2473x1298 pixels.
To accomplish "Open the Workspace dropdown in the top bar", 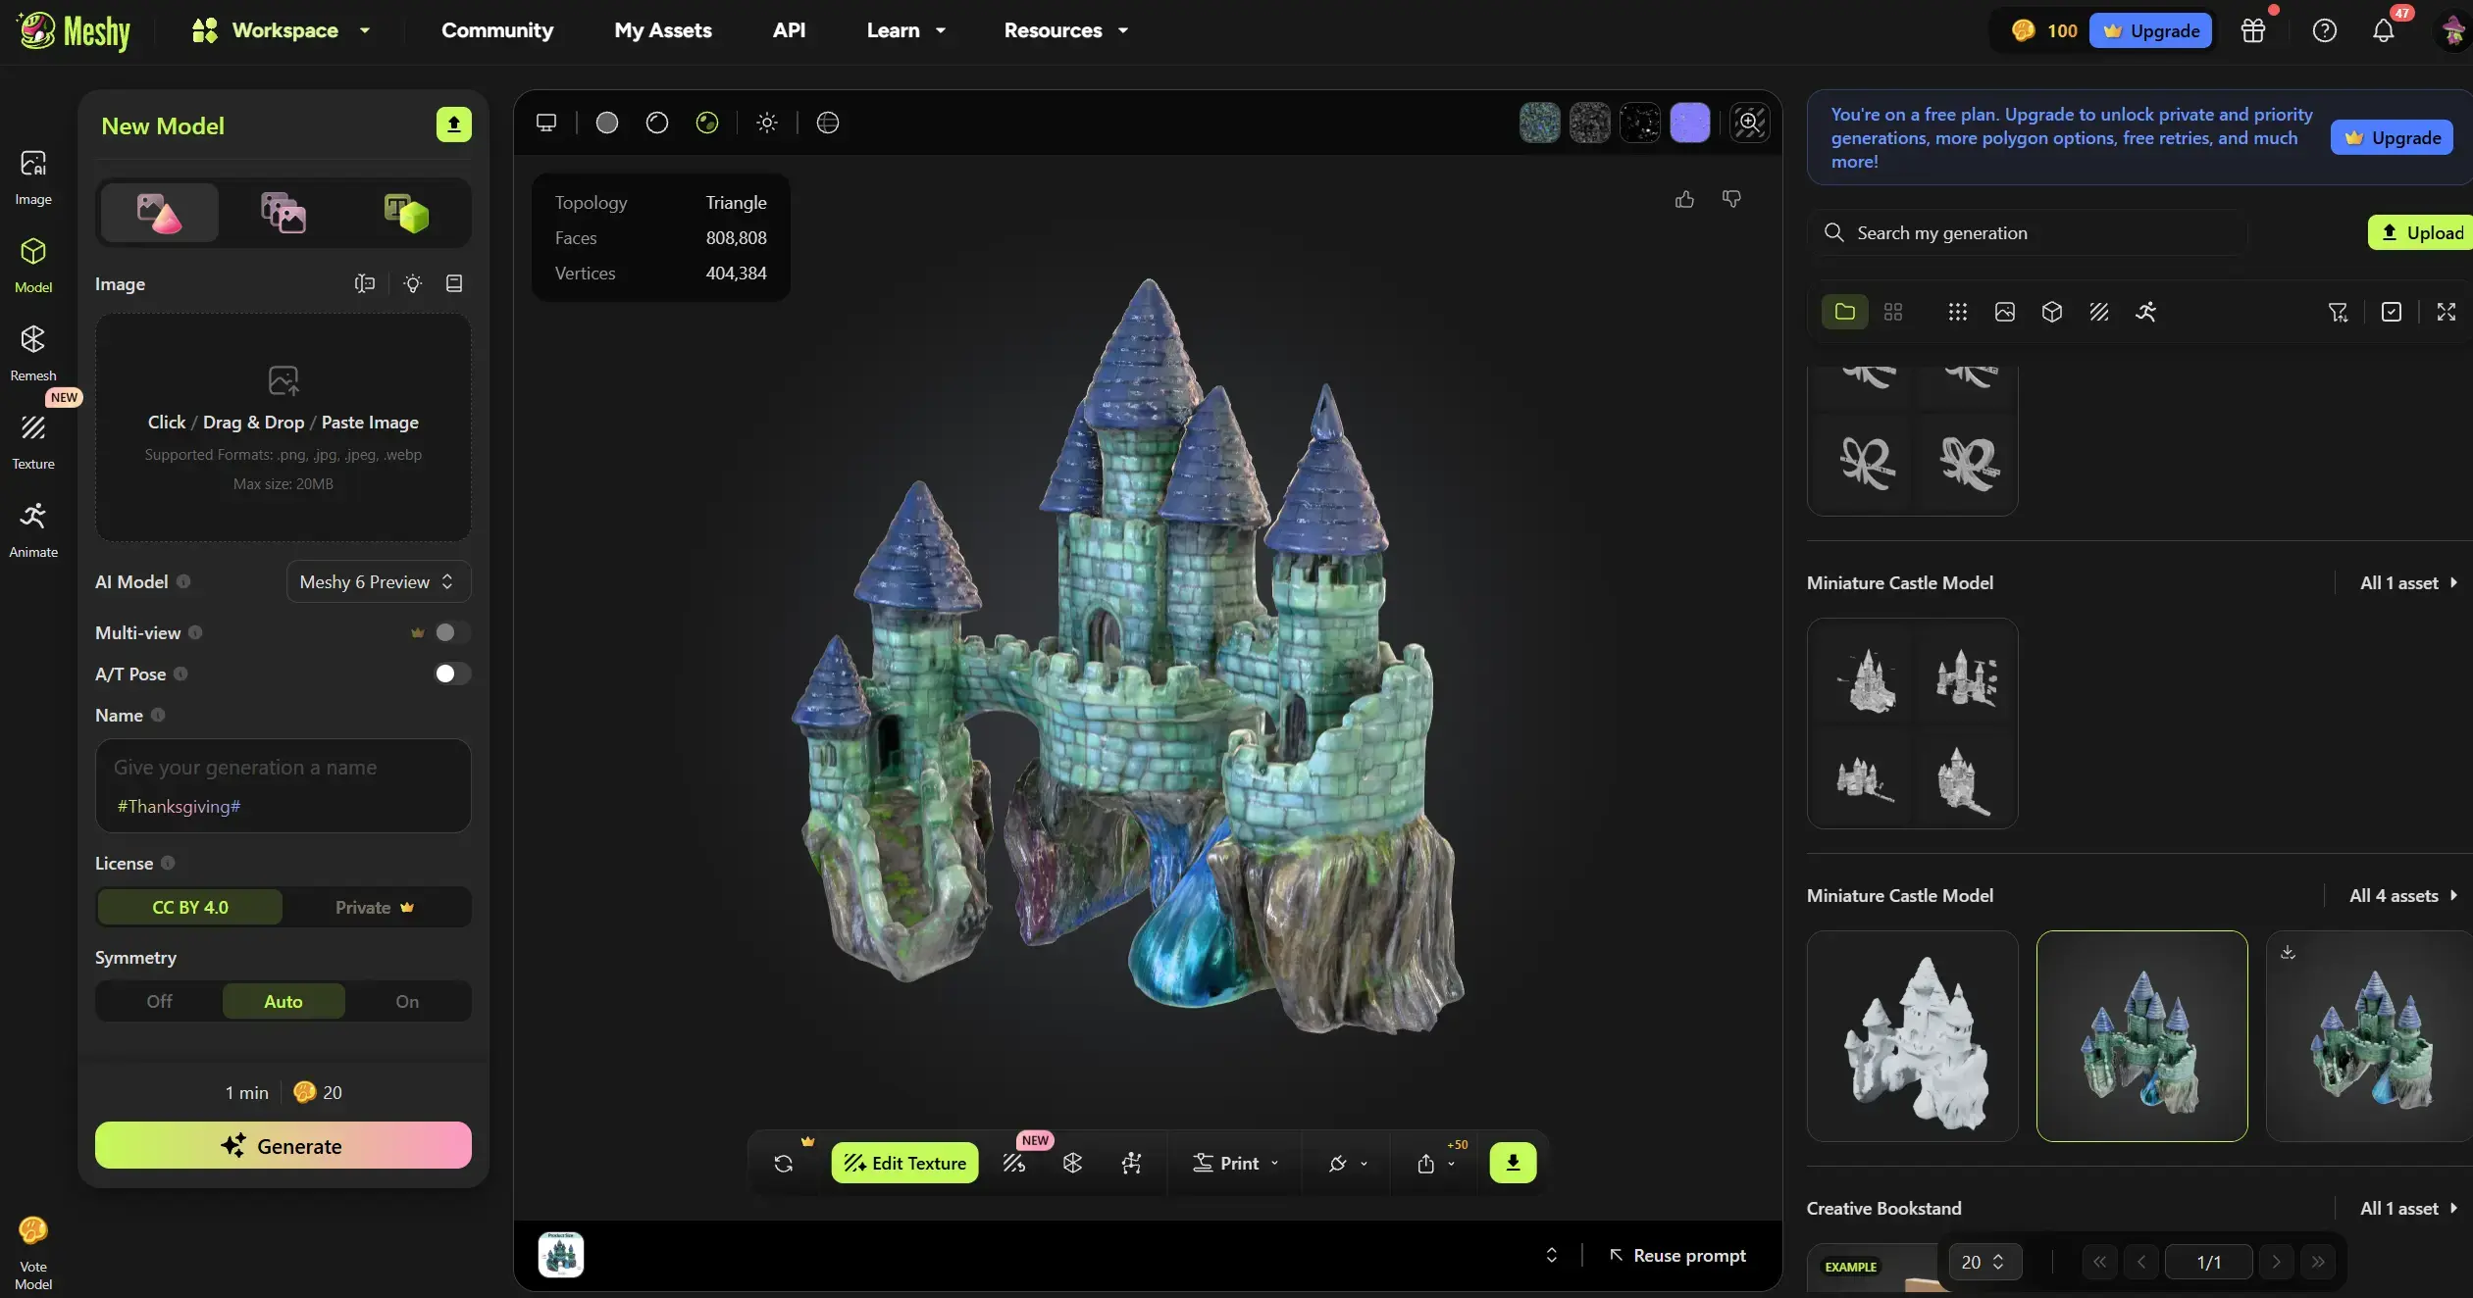I will (283, 30).
